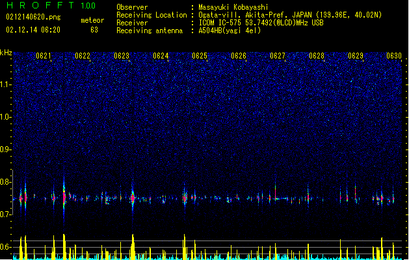
Task: Click the 'meteor' label
Action: click(x=92, y=20)
